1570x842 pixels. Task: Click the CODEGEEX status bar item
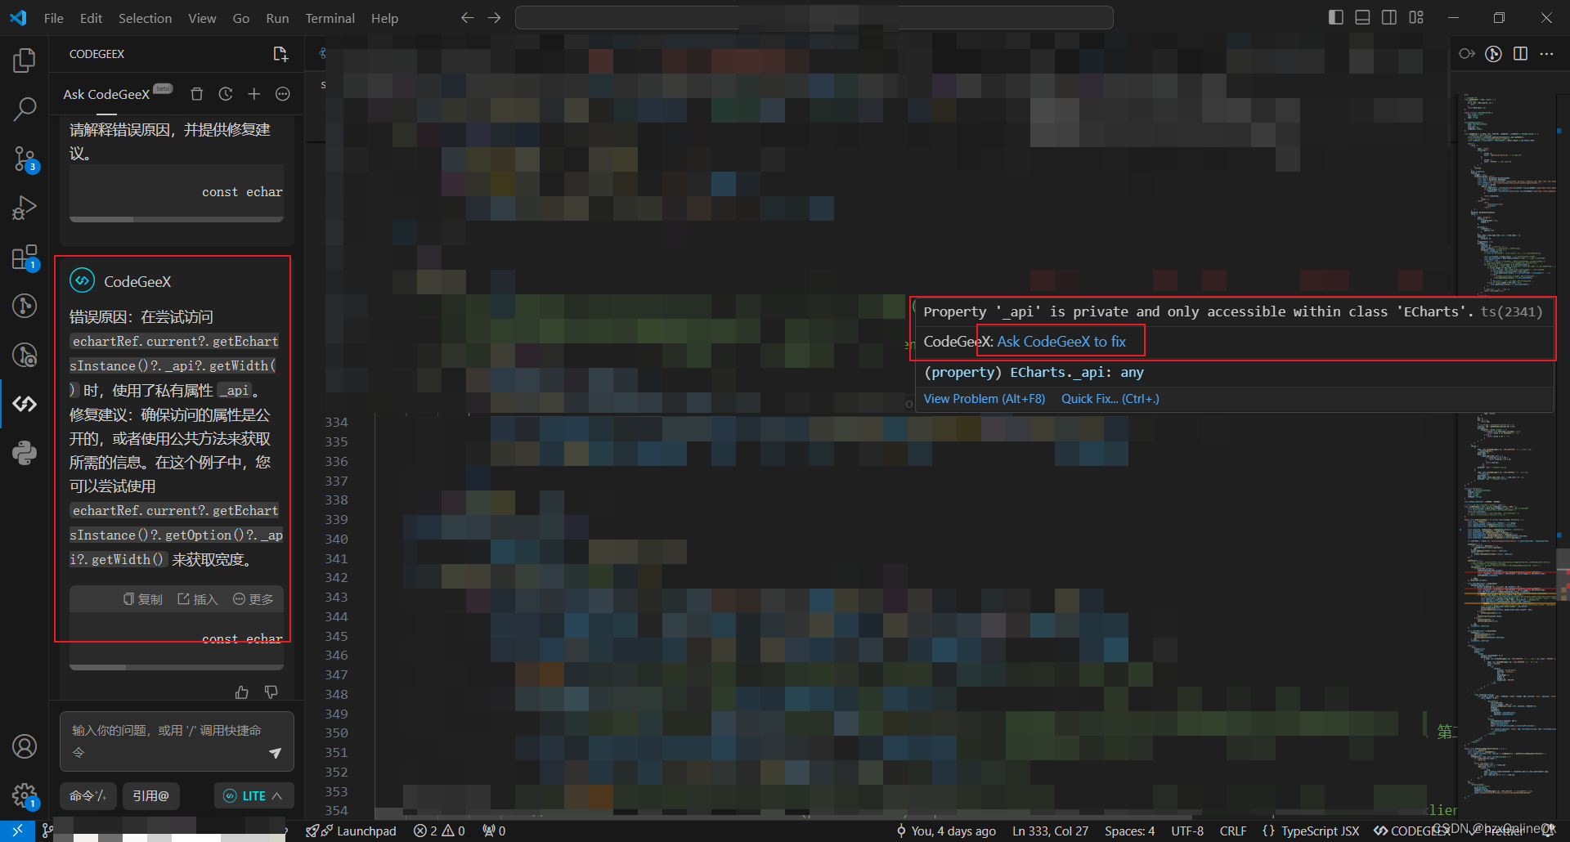coord(1413,831)
